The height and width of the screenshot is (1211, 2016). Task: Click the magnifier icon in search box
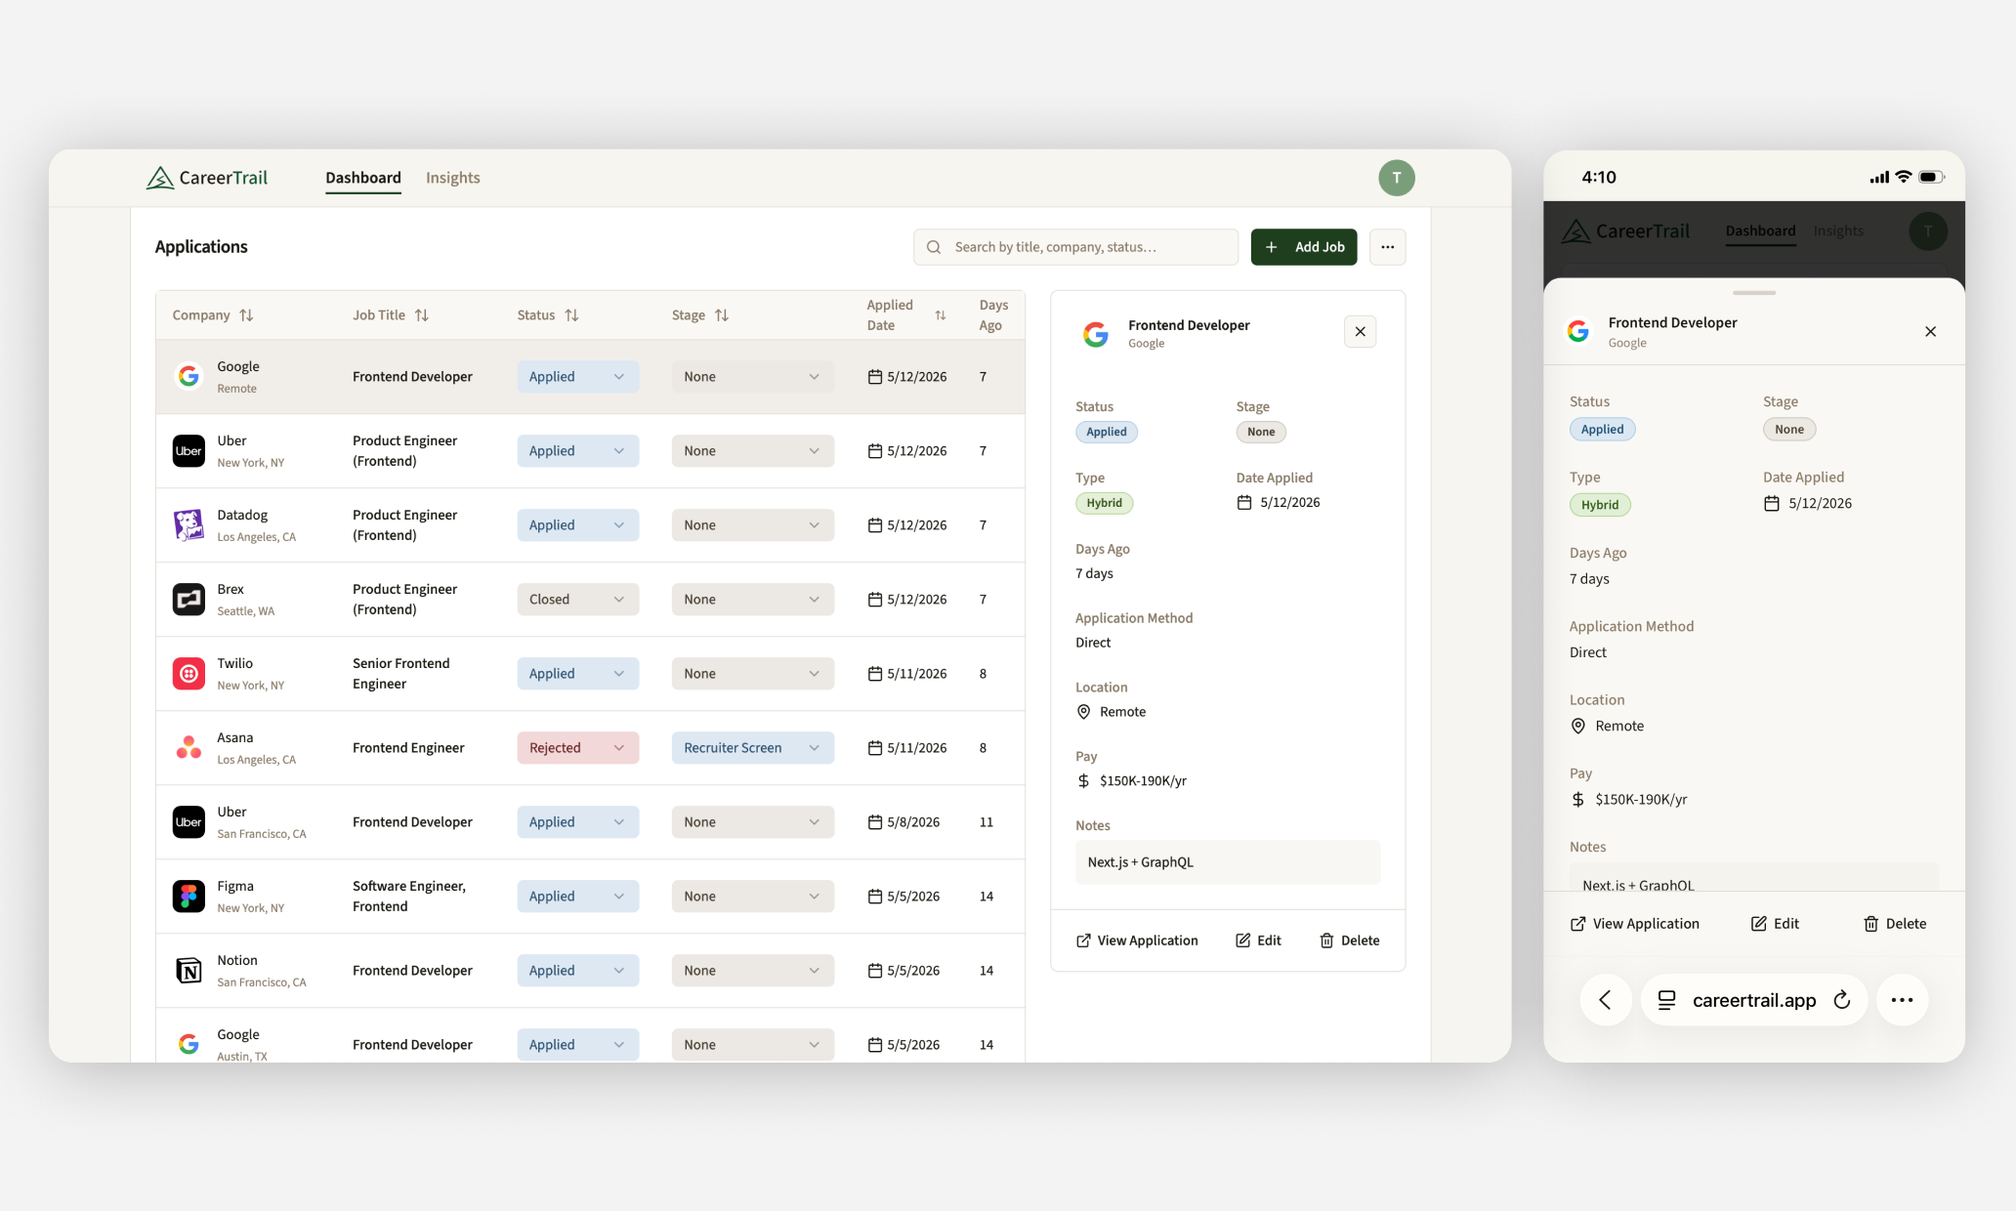(934, 247)
